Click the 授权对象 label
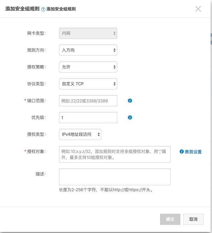Viewport: 212px width, 233px height. point(36,152)
